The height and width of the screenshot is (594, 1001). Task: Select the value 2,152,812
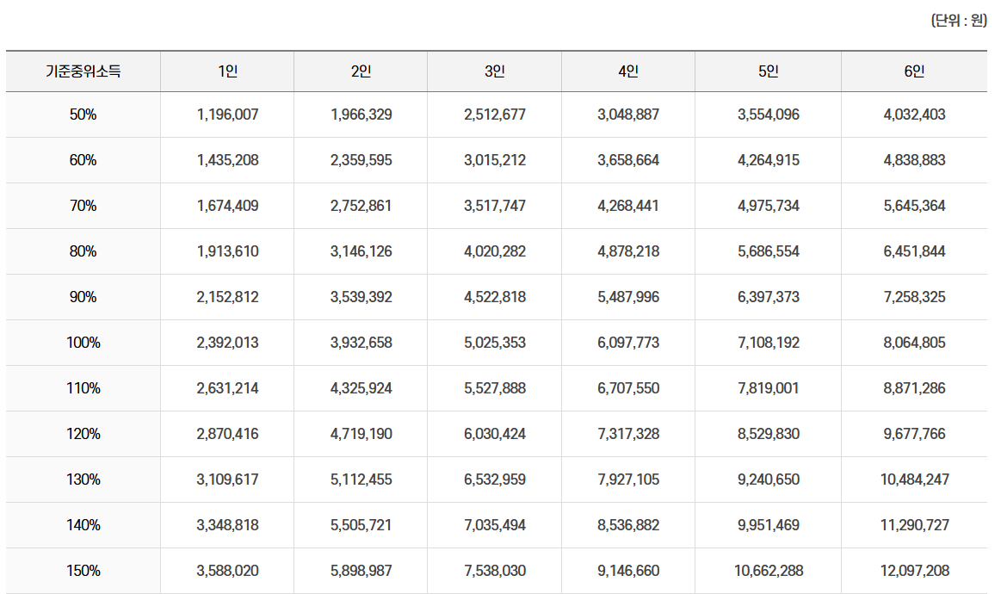tap(227, 297)
